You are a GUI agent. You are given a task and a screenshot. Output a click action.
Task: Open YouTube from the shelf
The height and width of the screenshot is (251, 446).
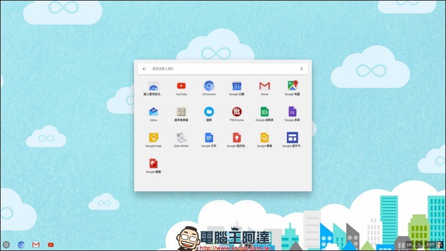coord(51,244)
